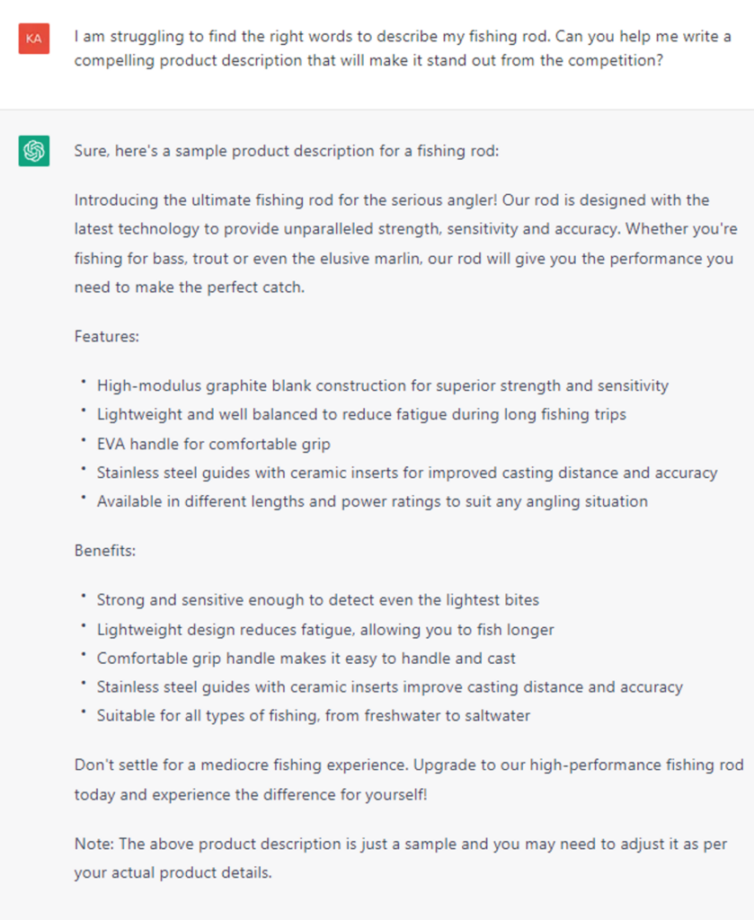Click the "Comfortable grip handle" bullet
This screenshot has height=920, width=754.
click(x=306, y=658)
